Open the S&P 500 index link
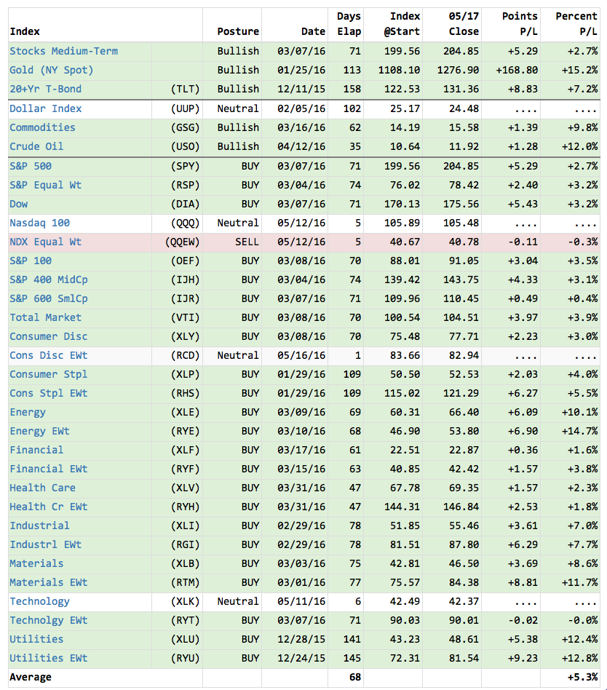Viewport: 607px width, 690px height. tap(31, 165)
